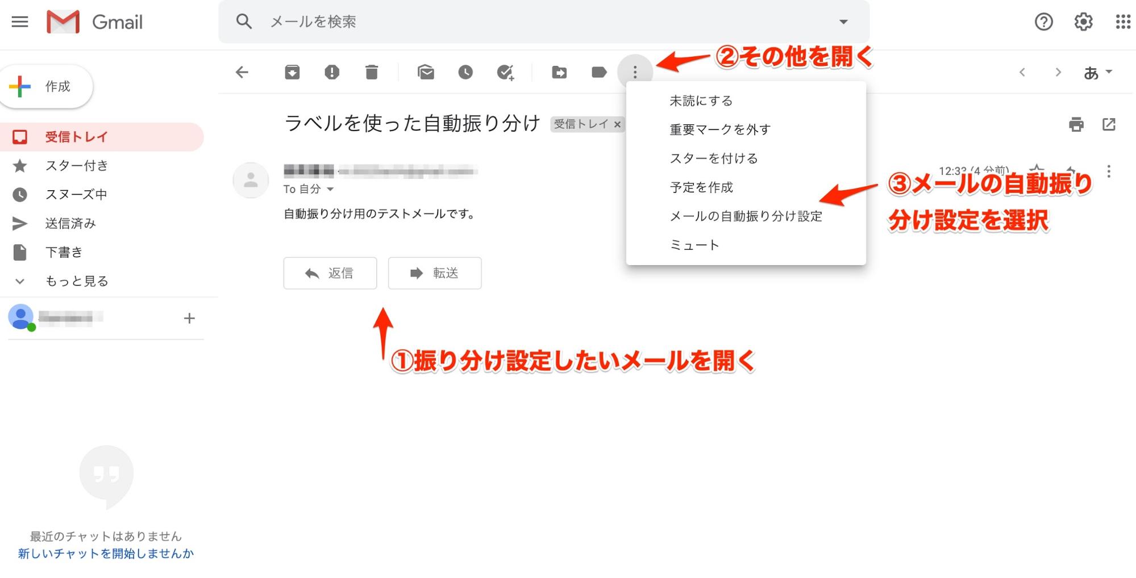Open the Move to folder icon
The height and width of the screenshot is (578, 1136).
coord(559,72)
